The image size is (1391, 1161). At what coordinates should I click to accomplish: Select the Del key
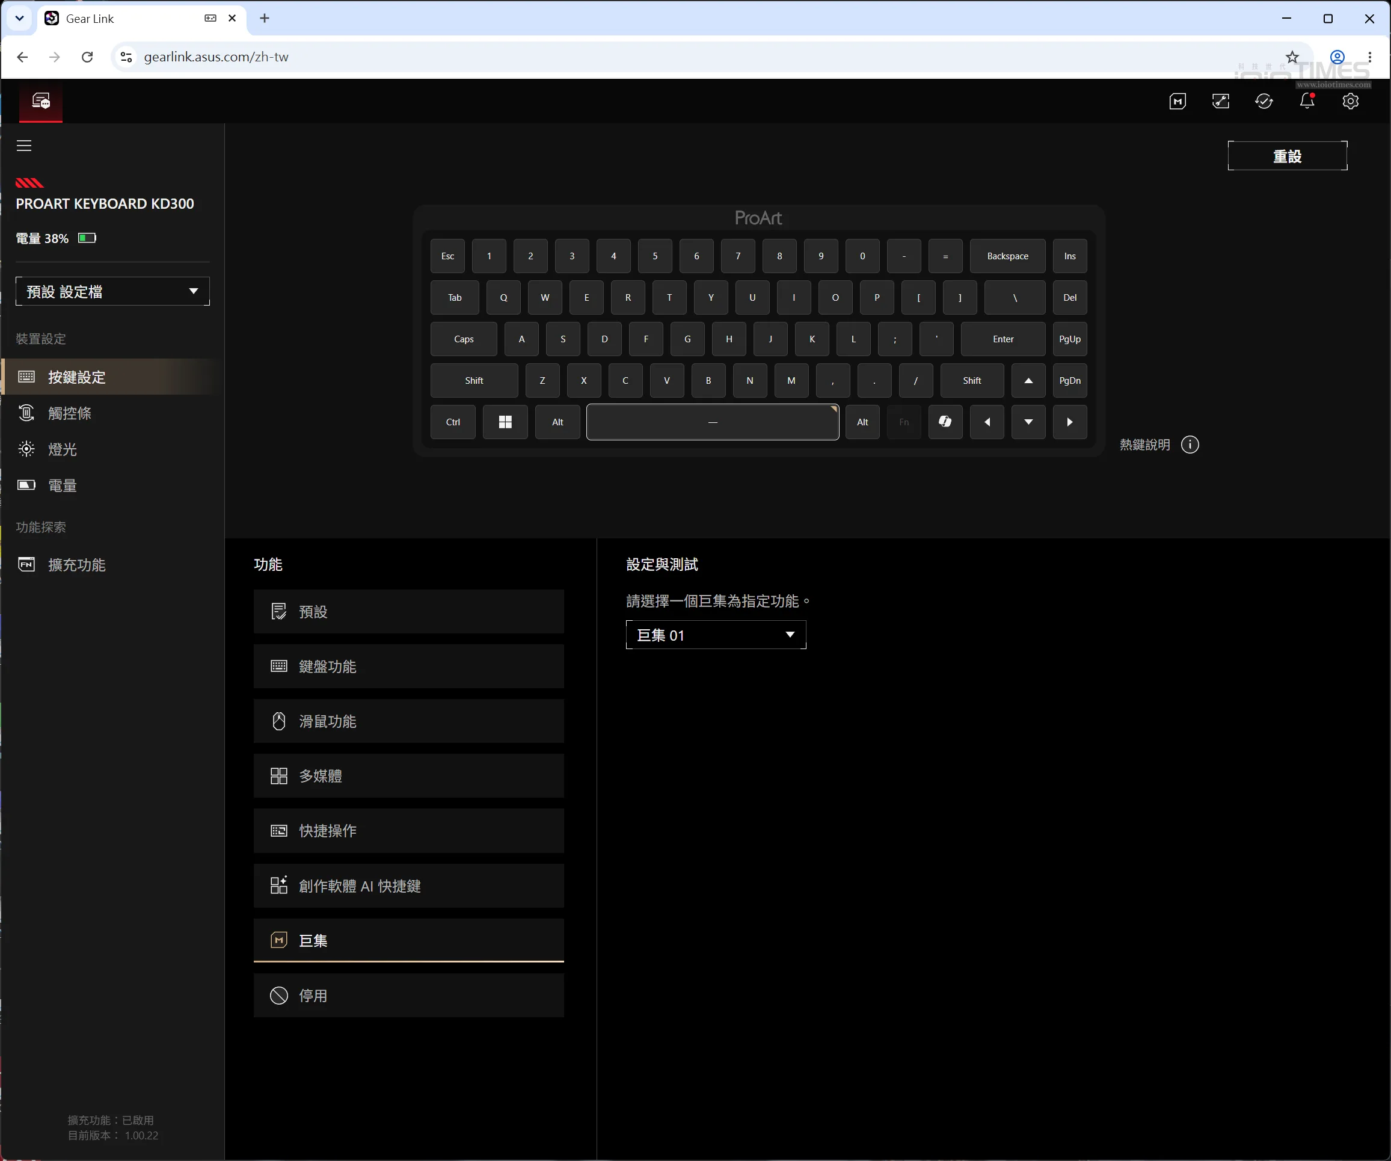[1070, 298]
